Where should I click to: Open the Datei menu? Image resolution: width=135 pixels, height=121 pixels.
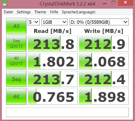[8, 12]
